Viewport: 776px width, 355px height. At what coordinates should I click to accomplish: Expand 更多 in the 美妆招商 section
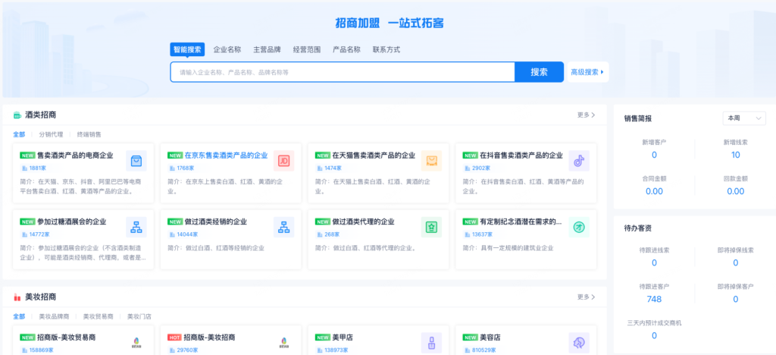tap(586, 297)
